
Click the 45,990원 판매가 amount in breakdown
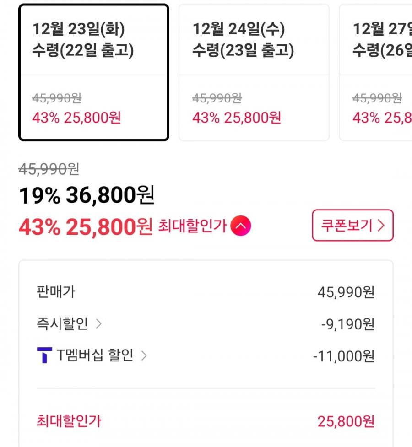346,292
